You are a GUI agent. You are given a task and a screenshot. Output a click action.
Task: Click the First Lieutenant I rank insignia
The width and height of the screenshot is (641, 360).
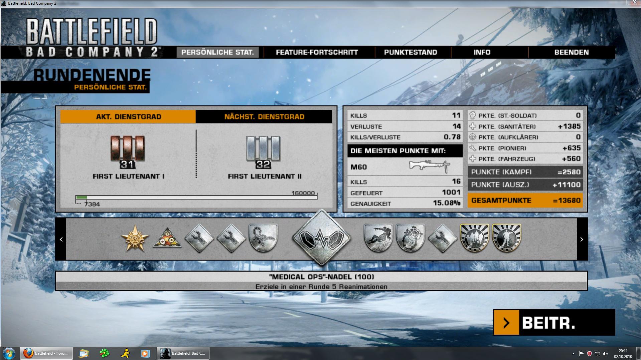pos(128,152)
